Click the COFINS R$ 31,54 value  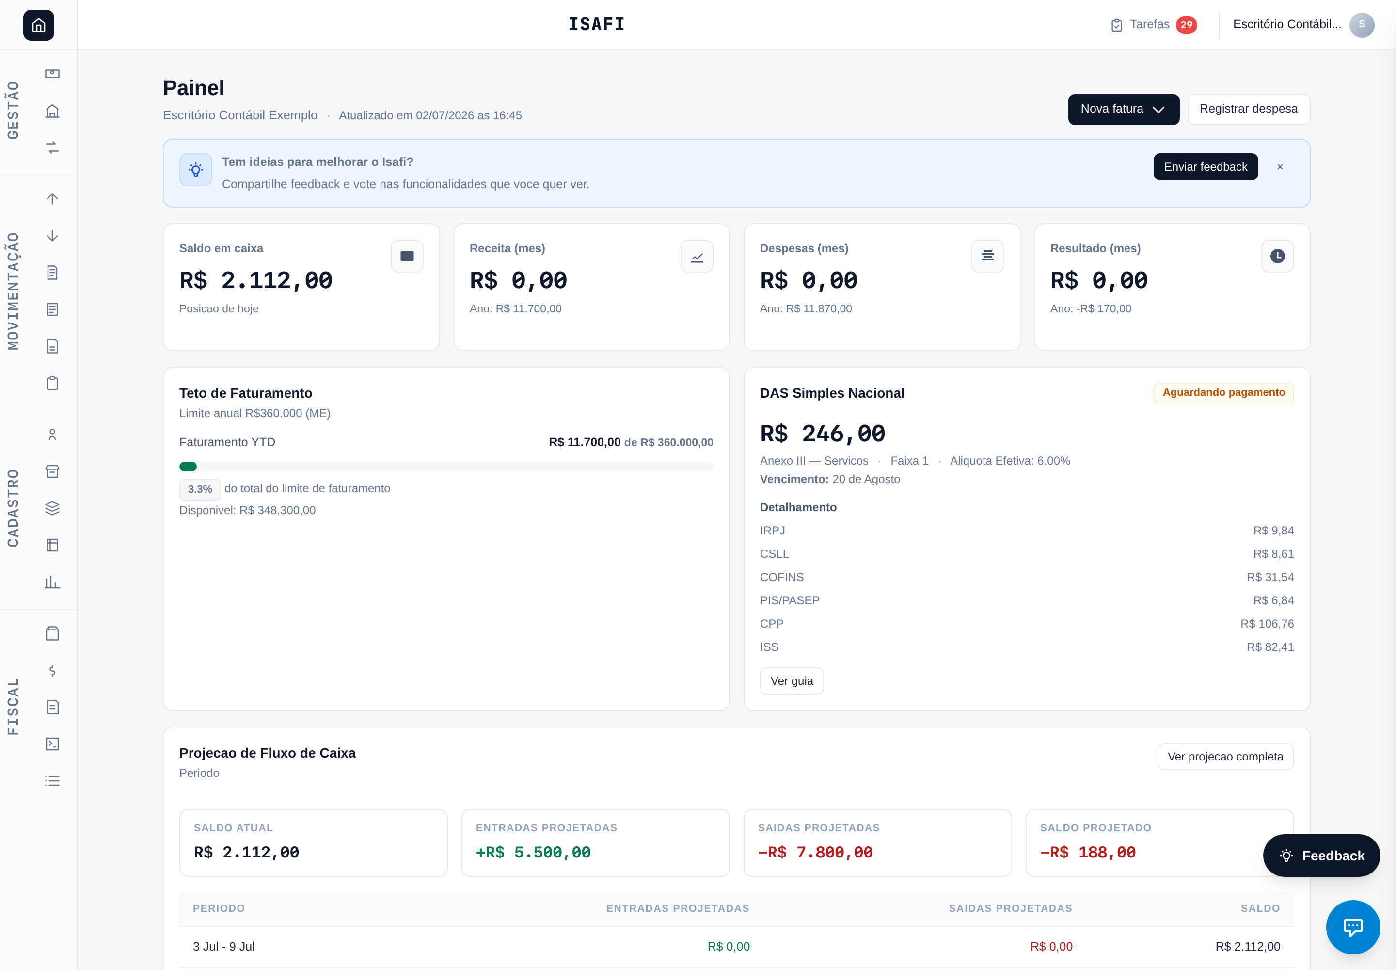[x=1270, y=577]
